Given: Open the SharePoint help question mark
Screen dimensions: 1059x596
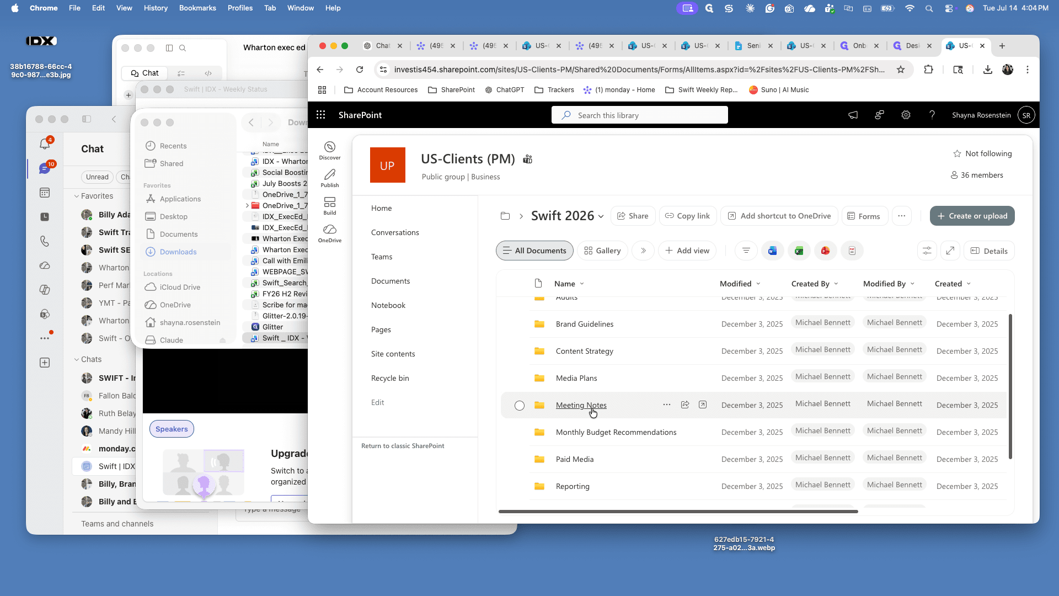Looking at the screenshot, I should (x=932, y=115).
